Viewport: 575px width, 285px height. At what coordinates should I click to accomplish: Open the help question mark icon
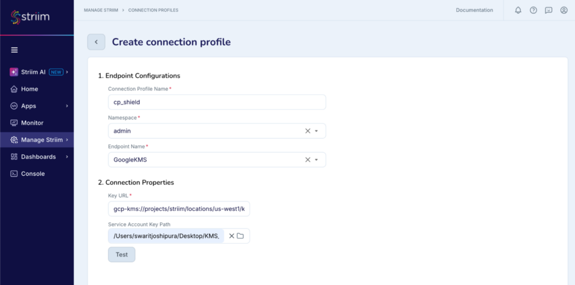(x=534, y=10)
